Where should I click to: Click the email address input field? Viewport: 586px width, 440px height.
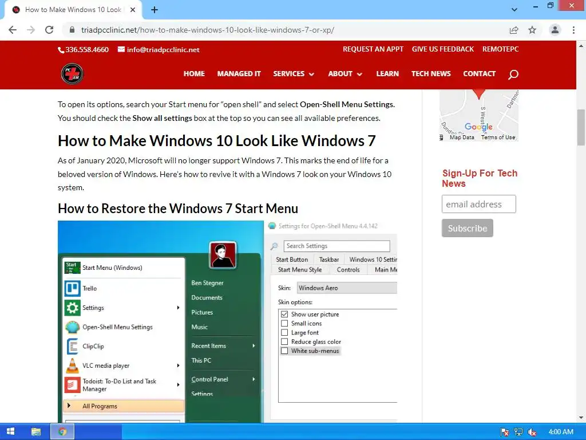coord(479,204)
